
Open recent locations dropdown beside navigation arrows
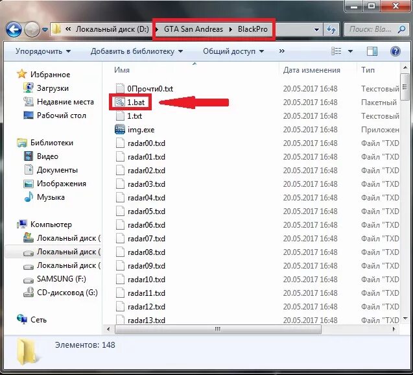point(45,29)
